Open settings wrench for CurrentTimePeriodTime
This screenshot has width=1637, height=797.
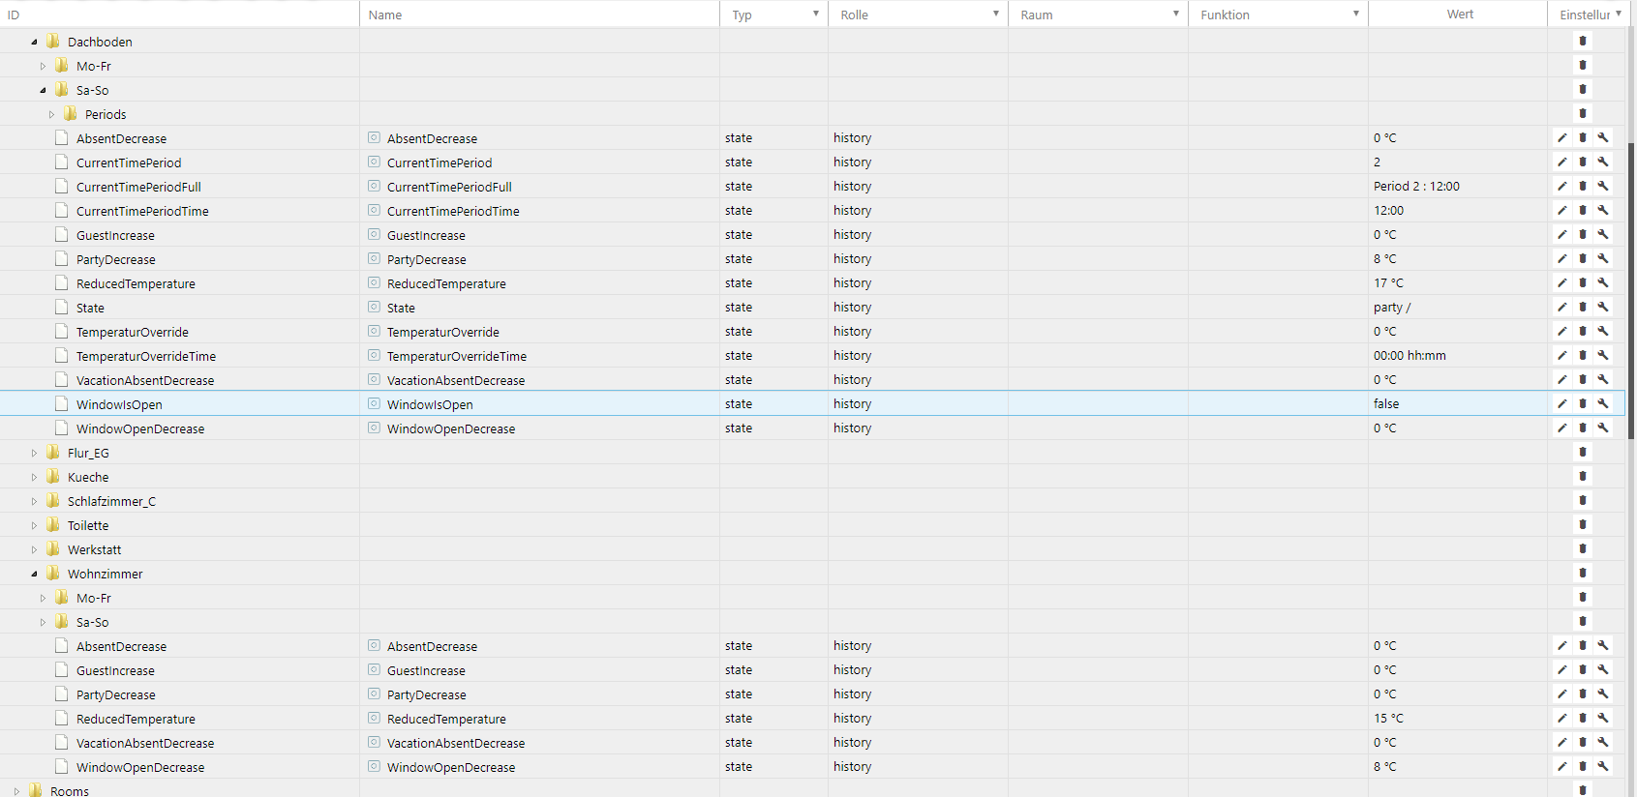pos(1603,211)
